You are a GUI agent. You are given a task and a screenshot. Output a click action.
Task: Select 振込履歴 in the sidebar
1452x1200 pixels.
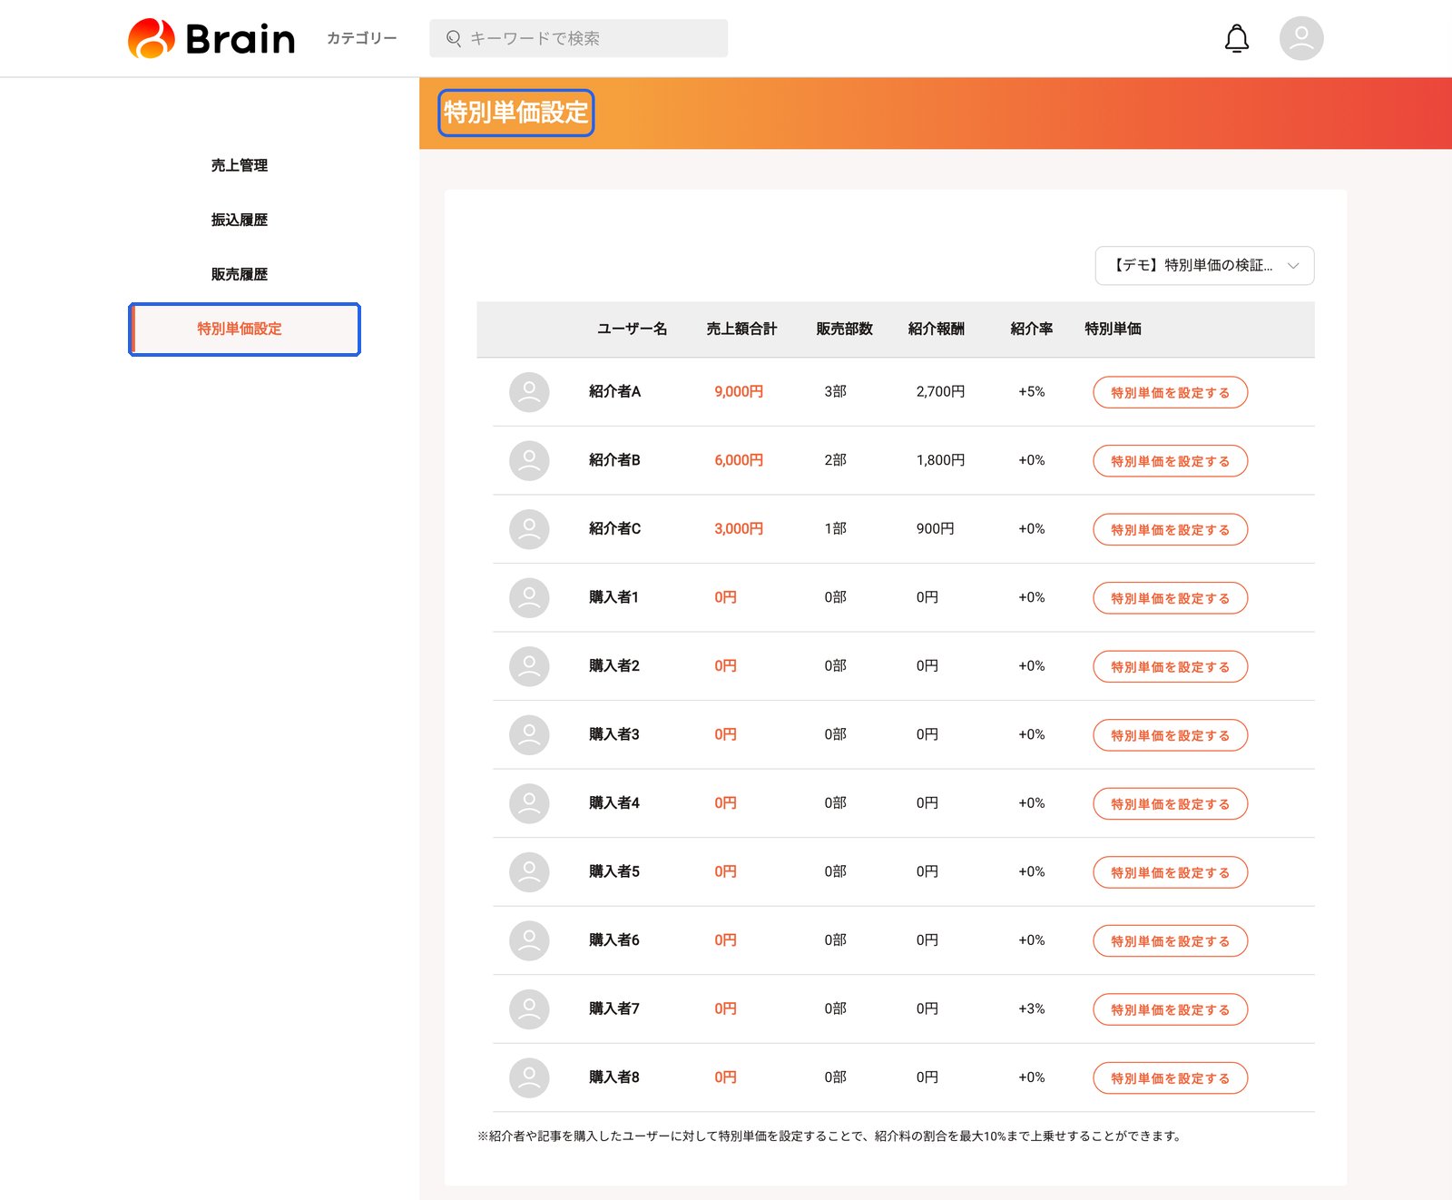(240, 220)
